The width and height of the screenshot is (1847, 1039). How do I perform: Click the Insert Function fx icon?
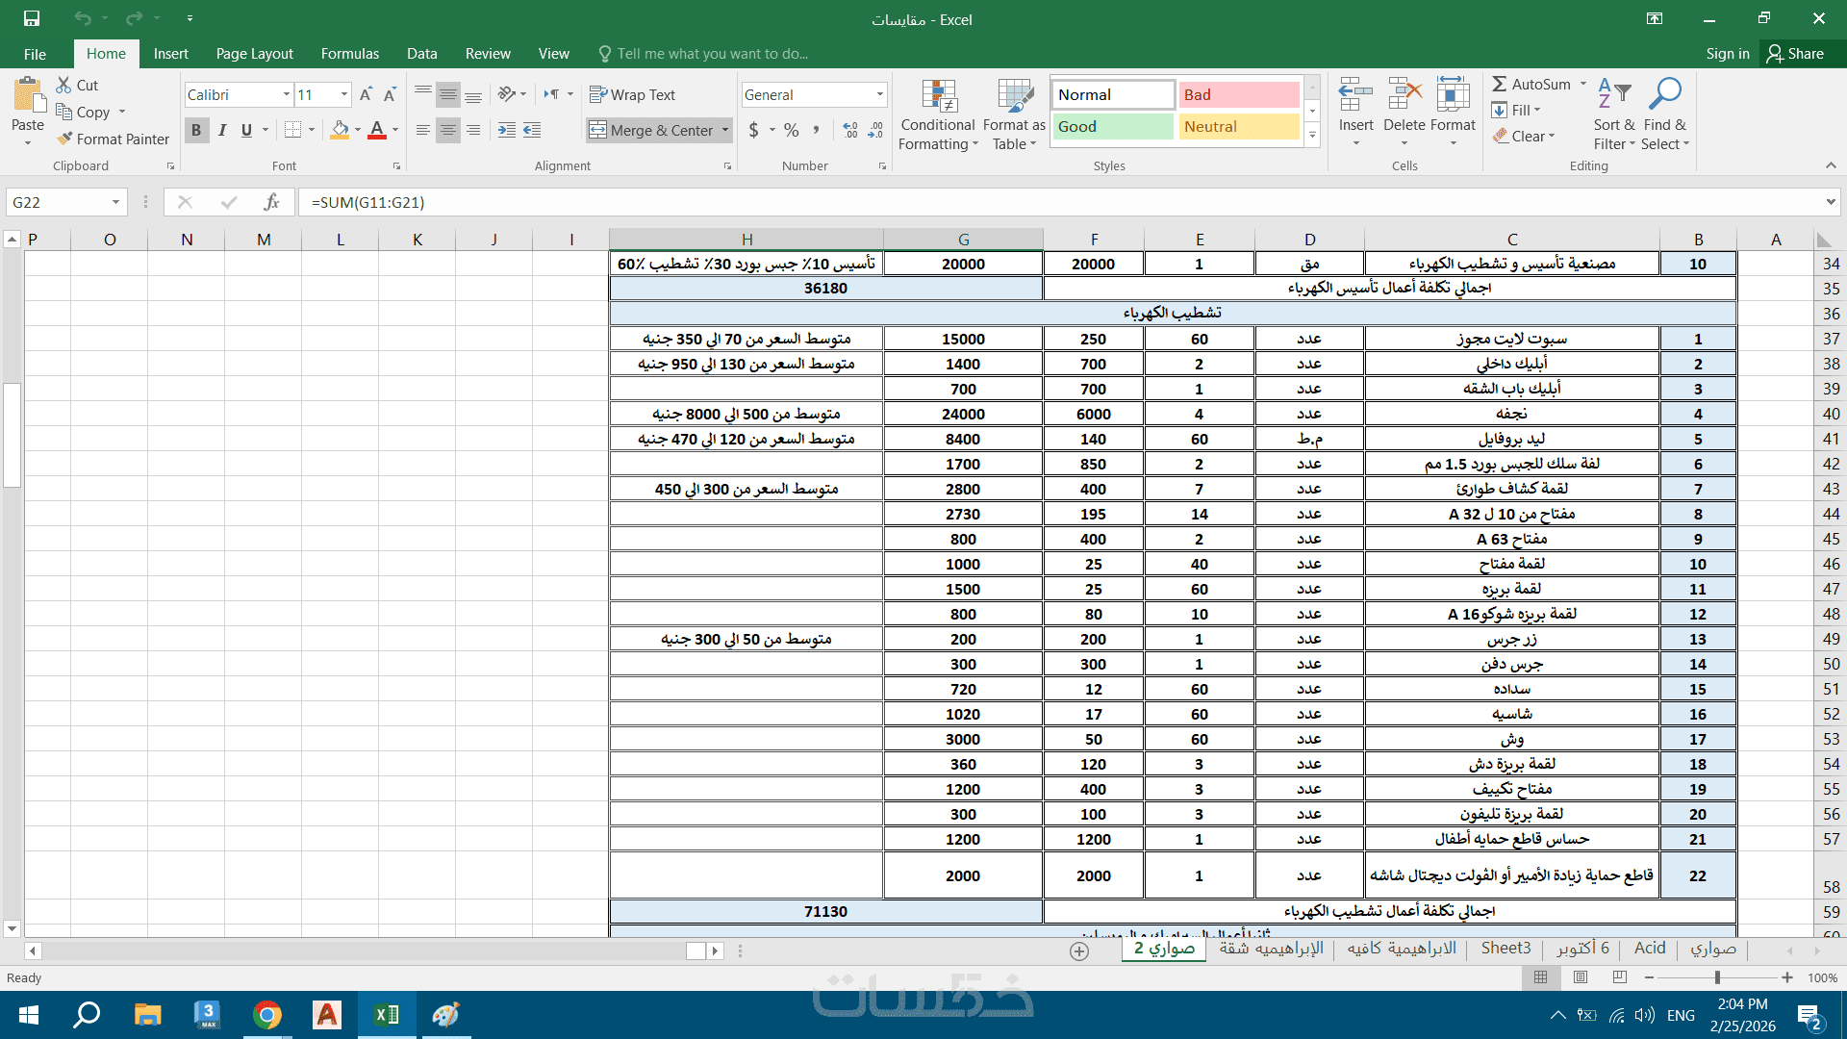[x=271, y=202]
